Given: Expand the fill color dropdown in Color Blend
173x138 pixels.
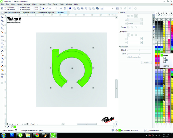Looking at the screenshot, I should (141, 42).
